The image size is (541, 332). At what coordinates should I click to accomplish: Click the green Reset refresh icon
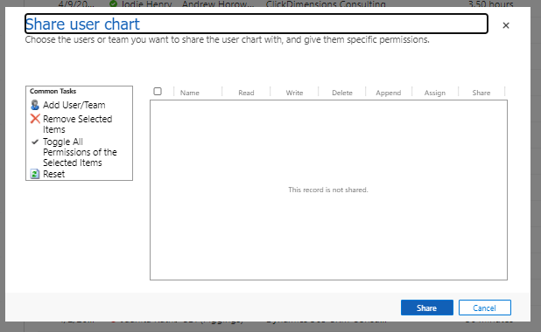pyautogui.click(x=35, y=174)
